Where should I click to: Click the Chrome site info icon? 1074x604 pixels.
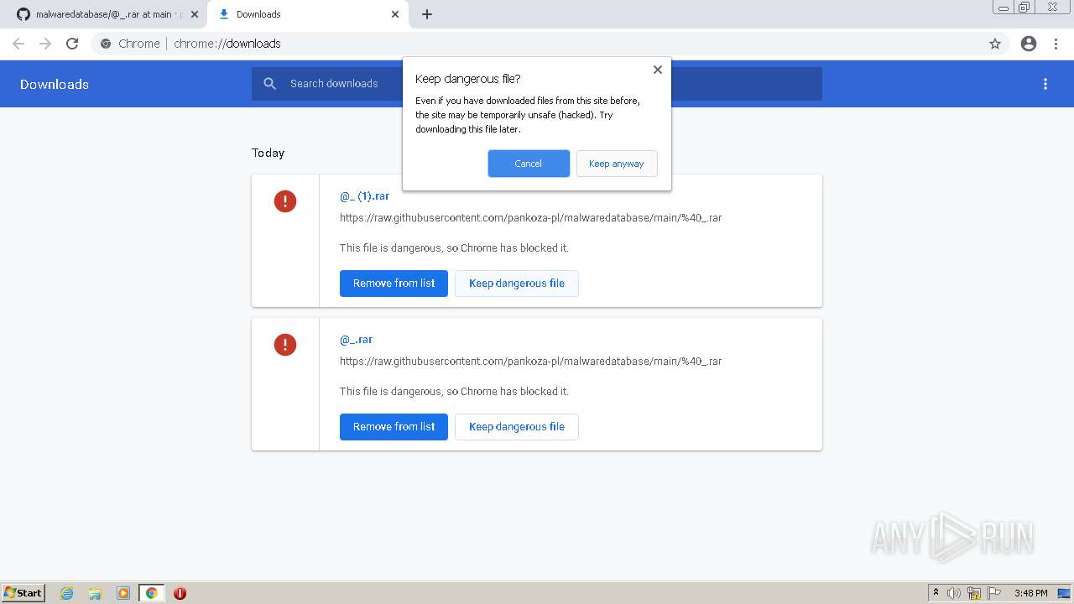tap(106, 44)
